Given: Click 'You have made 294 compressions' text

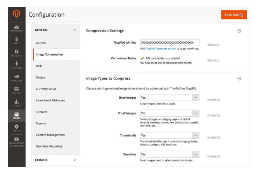Looking at the screenshot, I should (x=166, y=63).
